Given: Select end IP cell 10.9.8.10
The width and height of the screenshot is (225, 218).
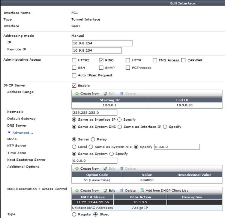Looking at the screenshot, I should pyautogui.click(x=184, y=105).
